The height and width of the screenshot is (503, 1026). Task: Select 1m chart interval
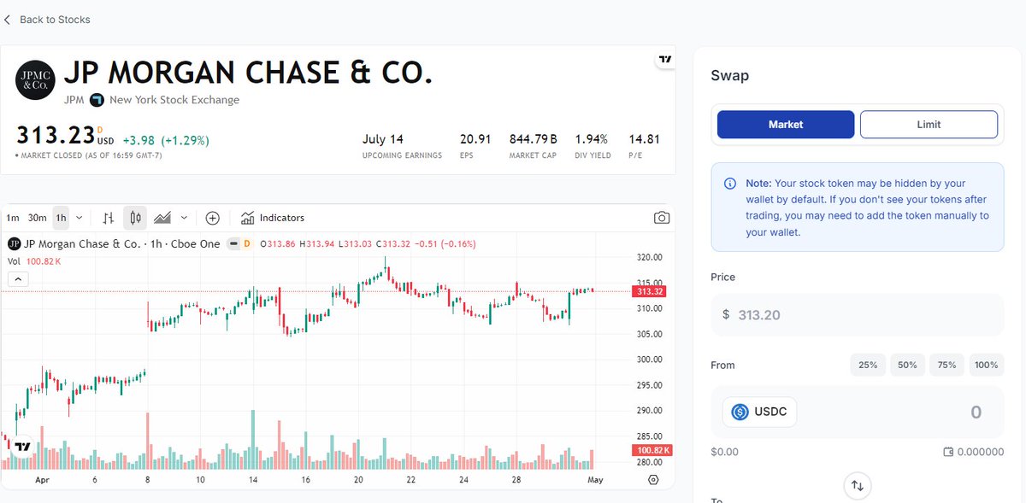click(x=12, y=218)
